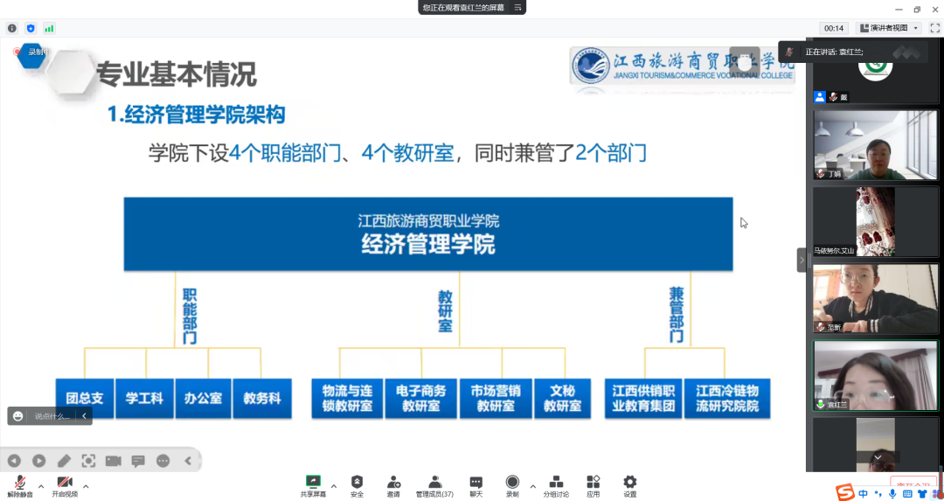Image resolution: width=944 pixels, height=501 pixels.
Task: Open the 应用 apps icon
Action: coord(593,485)
